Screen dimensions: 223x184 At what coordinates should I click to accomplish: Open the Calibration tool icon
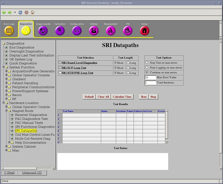(x=60, y=30)
